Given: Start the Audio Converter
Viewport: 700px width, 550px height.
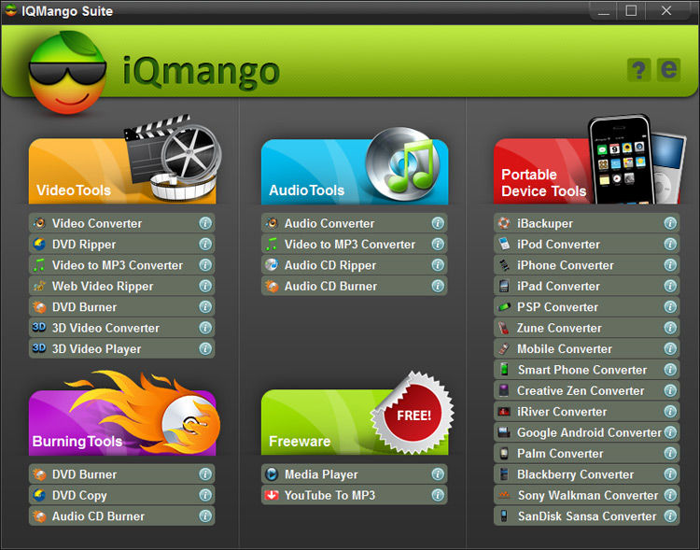Looking at the screenshot, I should click(x=355, y=223).
